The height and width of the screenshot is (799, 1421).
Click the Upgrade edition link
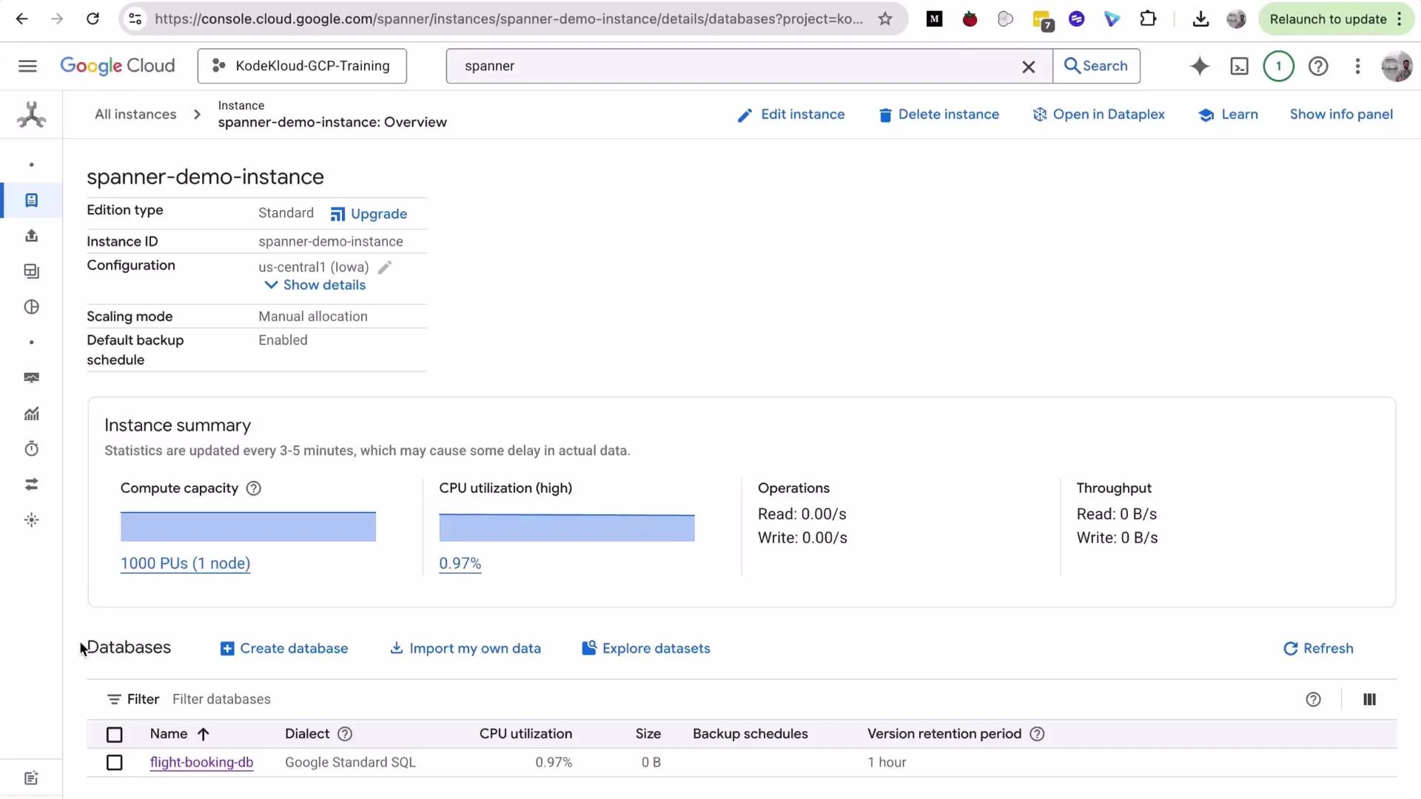click(x=369, y=214)
